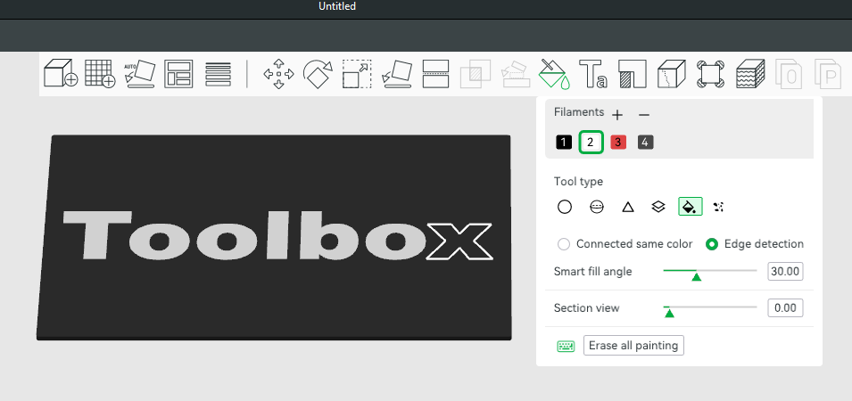Click the 'Untitled' window title
The height and width of the screenshot is (401, 852).
(337, 6)
